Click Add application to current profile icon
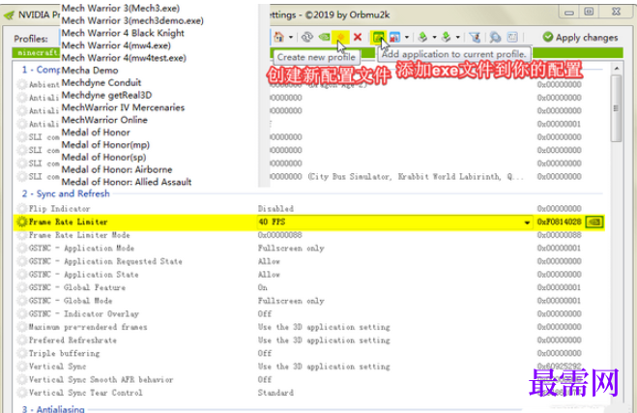Viewport: 637px width, 413px height. [x=378, y=37]
